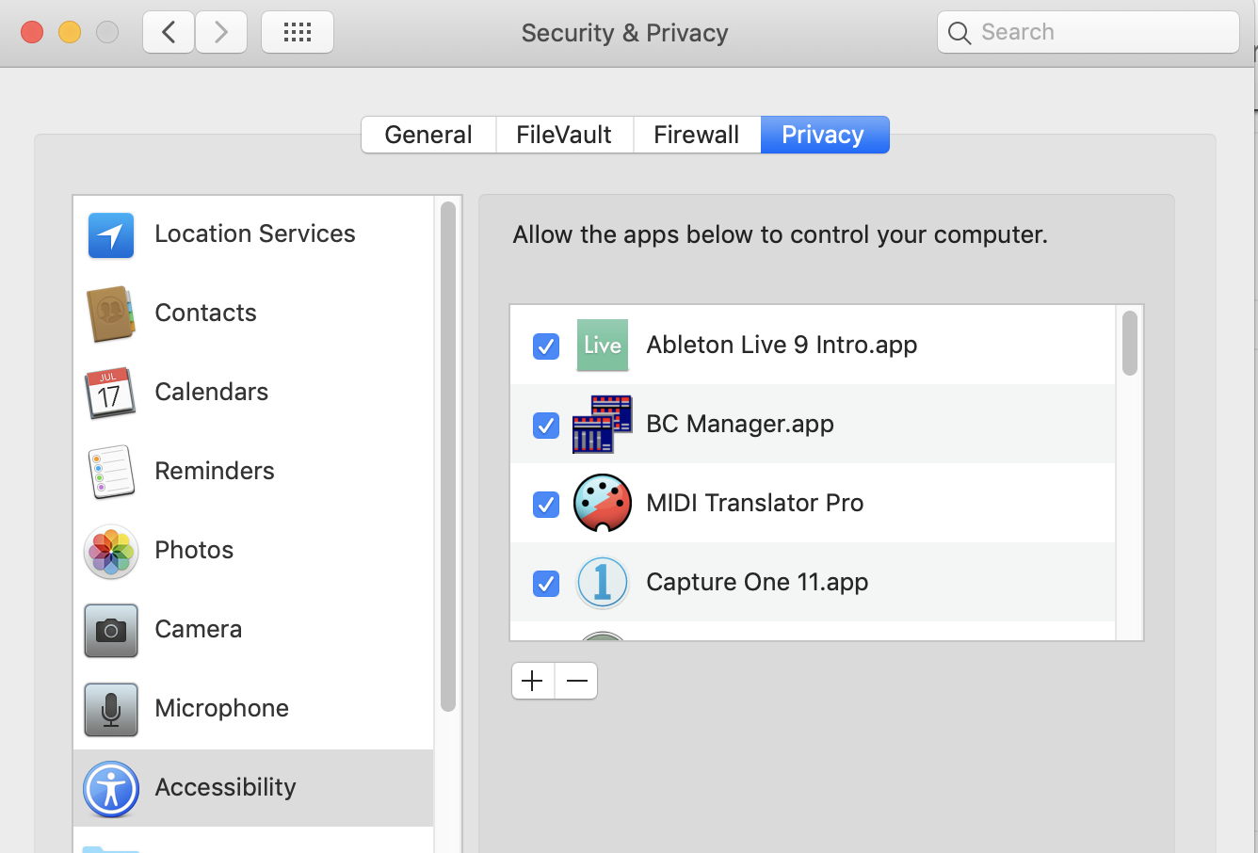Image resolution: width=1258 pixels, height=853 pixels.
Task: Close the Security & Privacy window
Action: [x=32, y=32]
